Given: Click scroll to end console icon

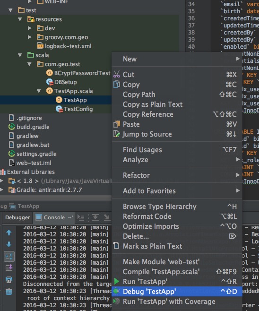Looking at the screenshot, I should 9,268.
